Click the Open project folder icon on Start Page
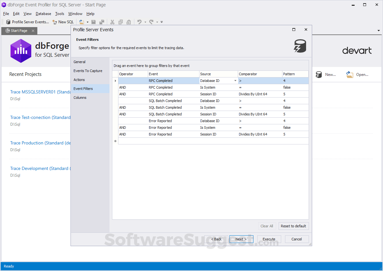 350,75
